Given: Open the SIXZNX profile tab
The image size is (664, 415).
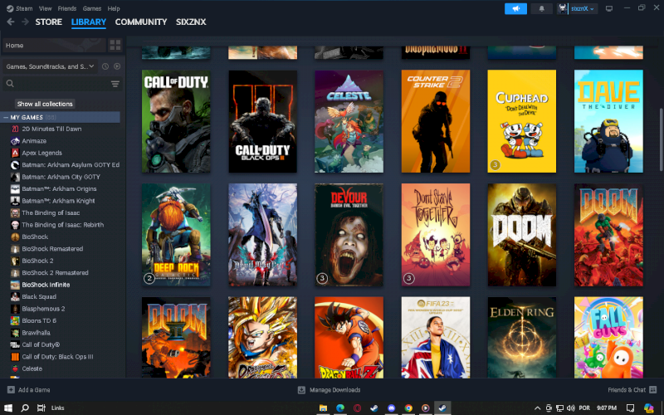Looking at the screenshot, I should (x=191, y=22).
